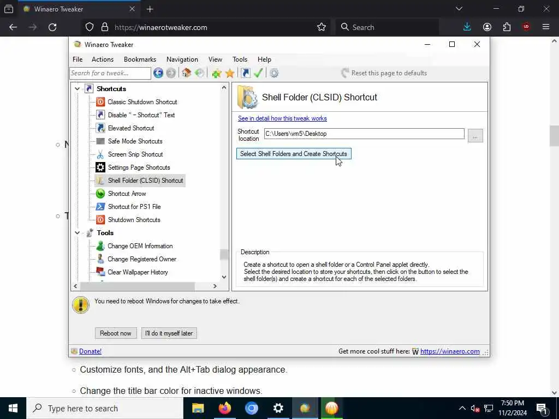Open Firefox from the Windows taskbar

(224, 408)
